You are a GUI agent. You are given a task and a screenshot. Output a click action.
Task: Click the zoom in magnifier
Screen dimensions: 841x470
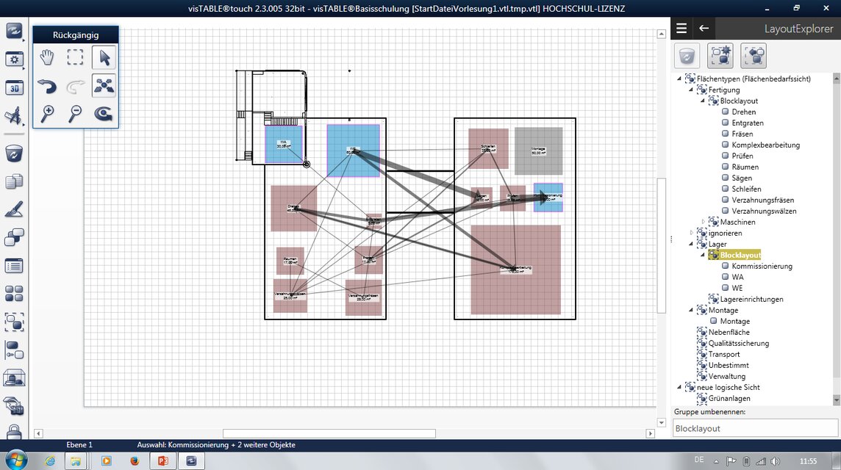(x=47, y=114)
